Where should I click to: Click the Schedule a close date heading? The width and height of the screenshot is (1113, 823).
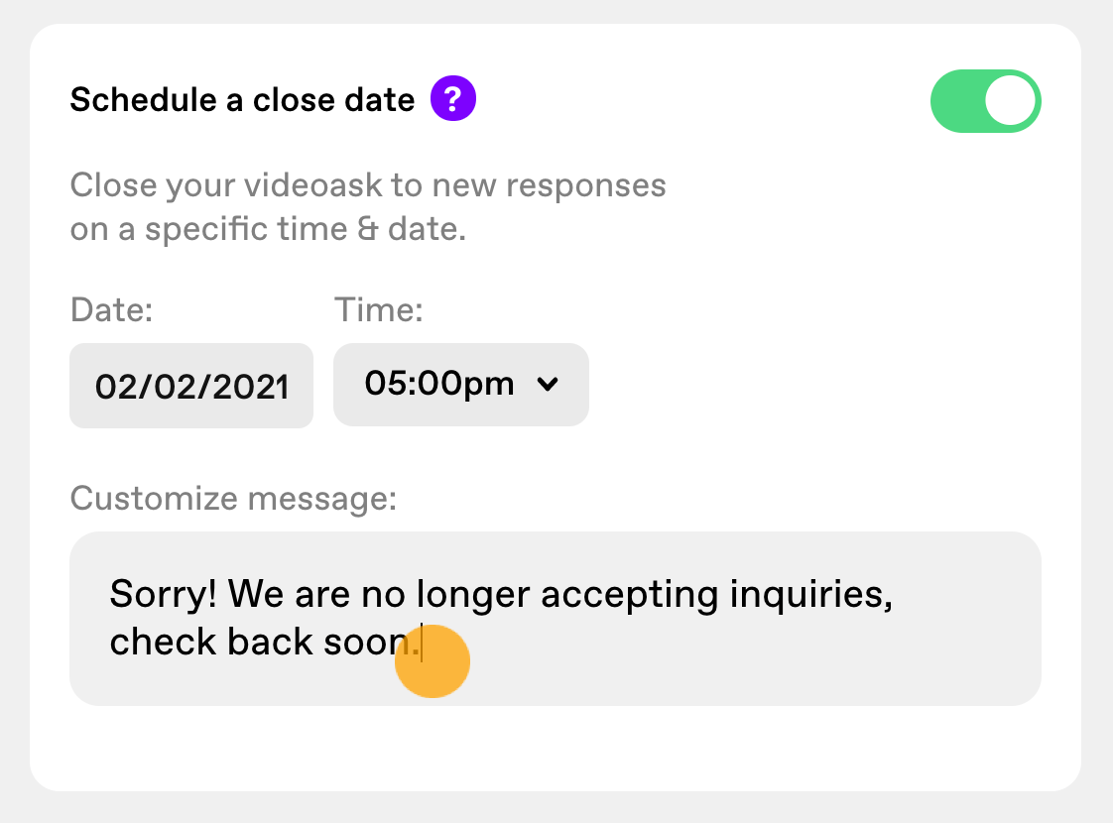(x=242, y=99)
